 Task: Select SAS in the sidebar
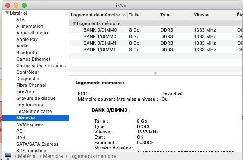click(x=20, y=137)
